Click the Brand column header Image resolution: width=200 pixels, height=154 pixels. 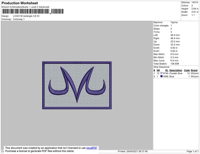pyautogui.click(x=194, y=70)
